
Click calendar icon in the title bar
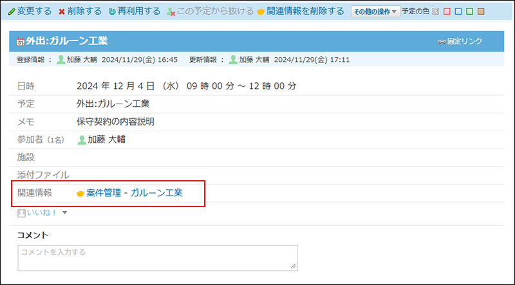coord(21,42)
